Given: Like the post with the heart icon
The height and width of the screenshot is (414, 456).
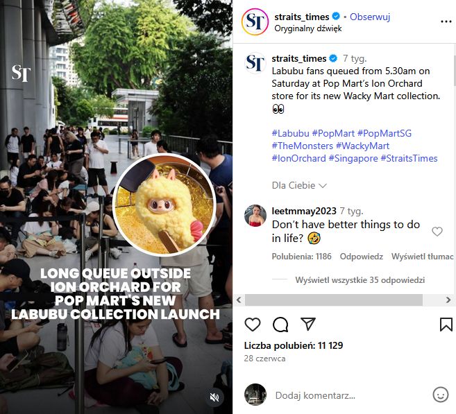Looking at the screenshot, I should [253, 325].
